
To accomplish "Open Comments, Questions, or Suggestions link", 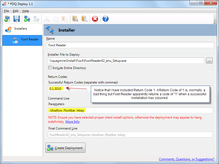I will click(186, 159).
